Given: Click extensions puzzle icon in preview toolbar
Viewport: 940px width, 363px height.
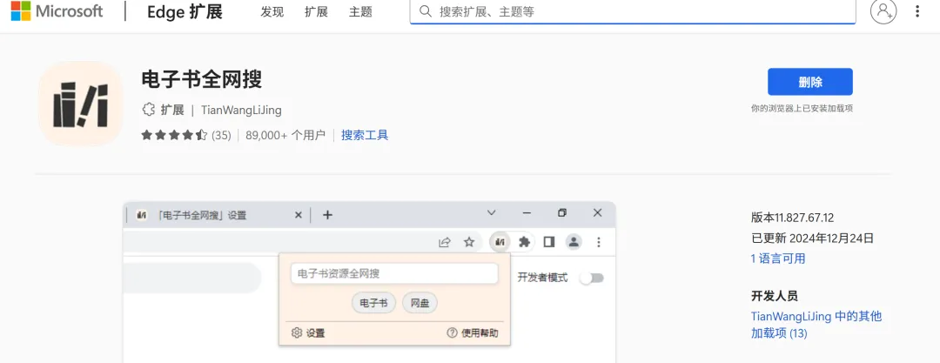Looking at the screenshot, I should (524, 242).
